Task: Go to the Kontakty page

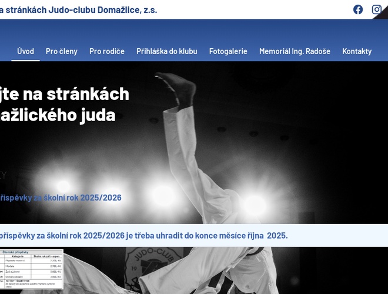Action: 357,51
